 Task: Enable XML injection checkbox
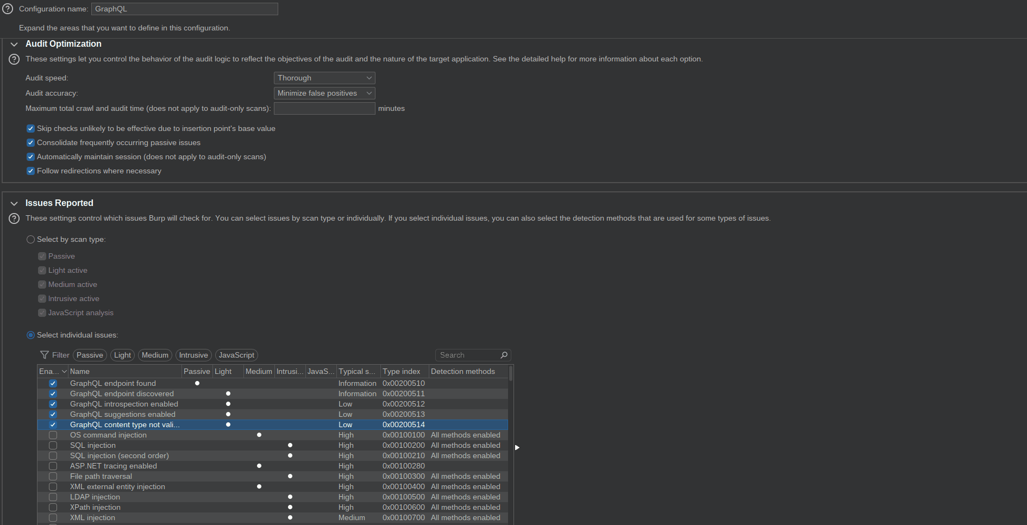(53, 518)
